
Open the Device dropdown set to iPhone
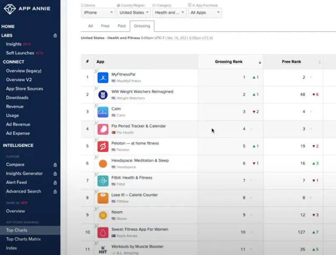[x=98, y=13]
